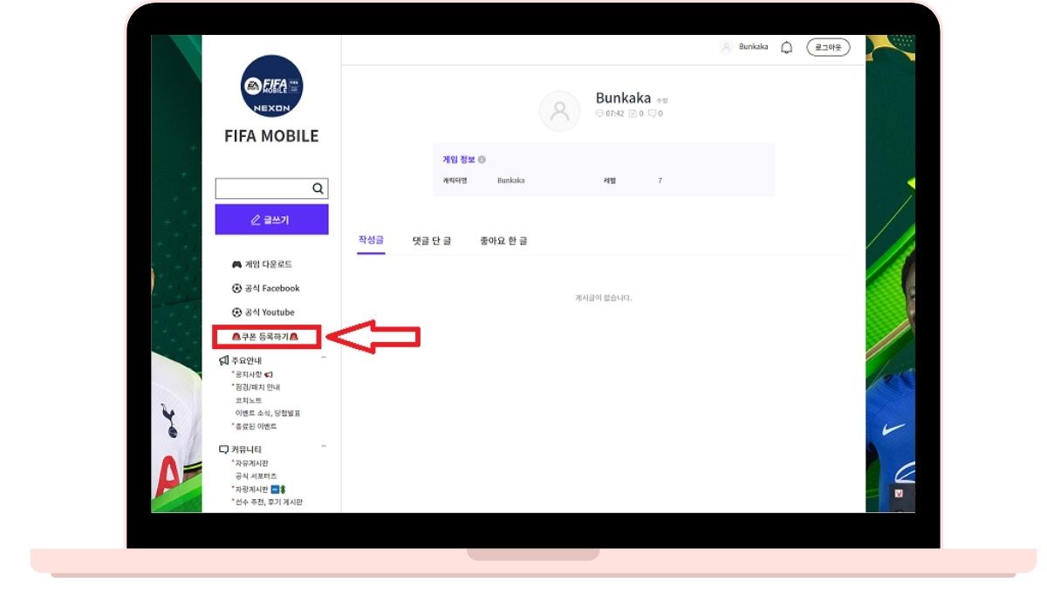
Task: Click the red megaphone icon next to 공지사항
Action: click(x=269, y=374)
